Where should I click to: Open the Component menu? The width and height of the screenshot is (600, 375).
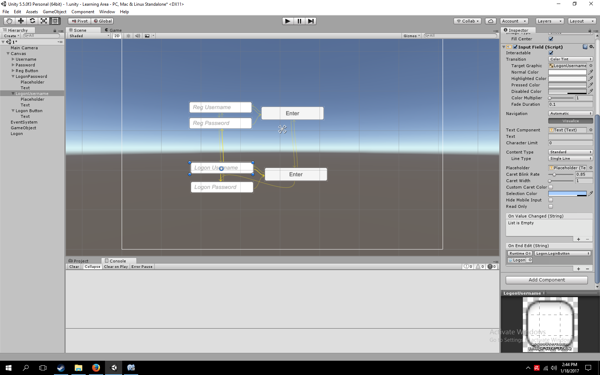(83, 12)
